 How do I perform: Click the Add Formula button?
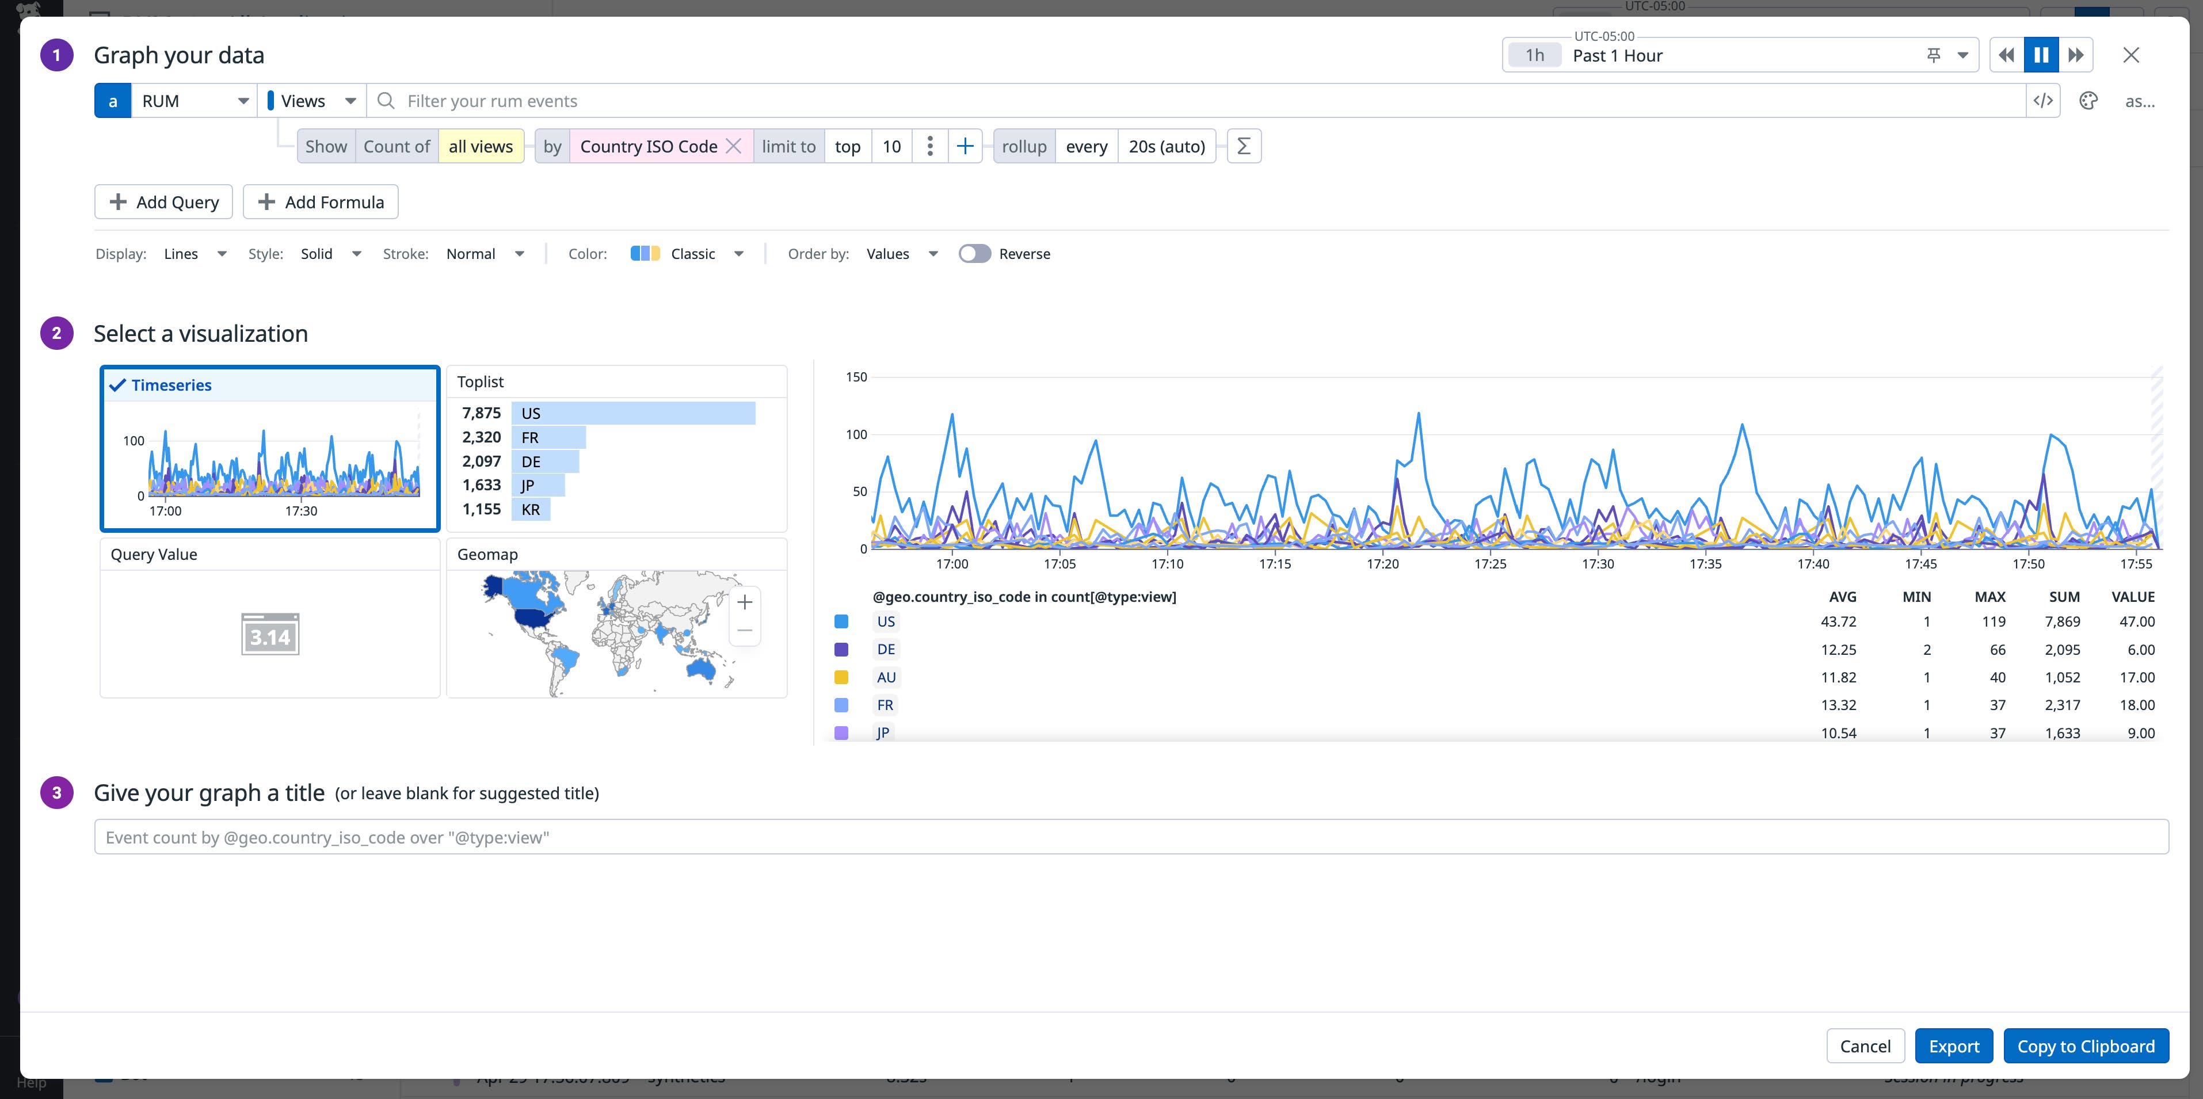pyautogui.click(x=321, y=202)
